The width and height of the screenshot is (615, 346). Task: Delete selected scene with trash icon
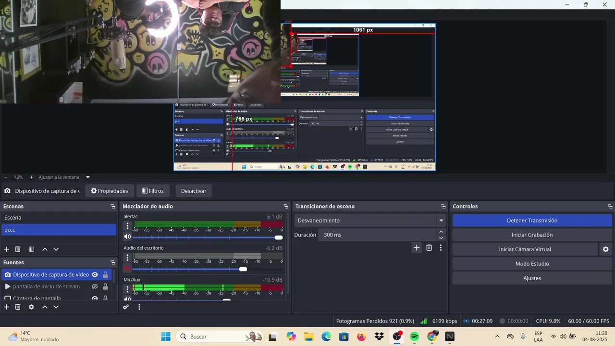18,249
